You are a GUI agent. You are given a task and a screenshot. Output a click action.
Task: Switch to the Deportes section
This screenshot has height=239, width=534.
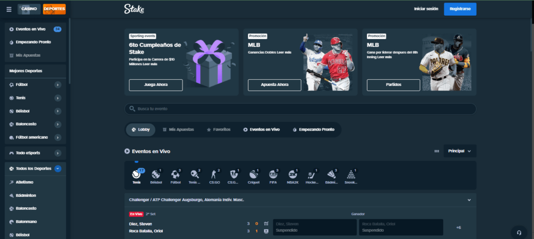pos(54,9)
